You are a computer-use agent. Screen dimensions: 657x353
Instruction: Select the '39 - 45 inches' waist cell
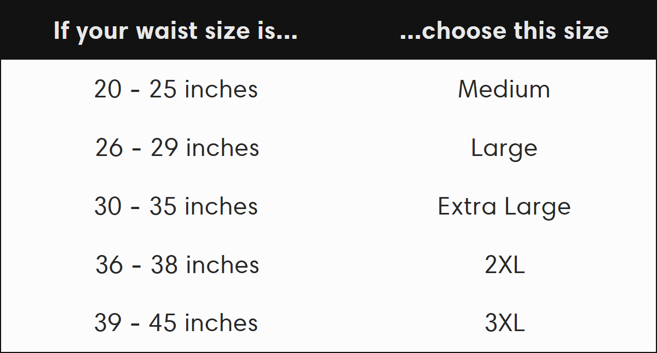pos(176,323)
